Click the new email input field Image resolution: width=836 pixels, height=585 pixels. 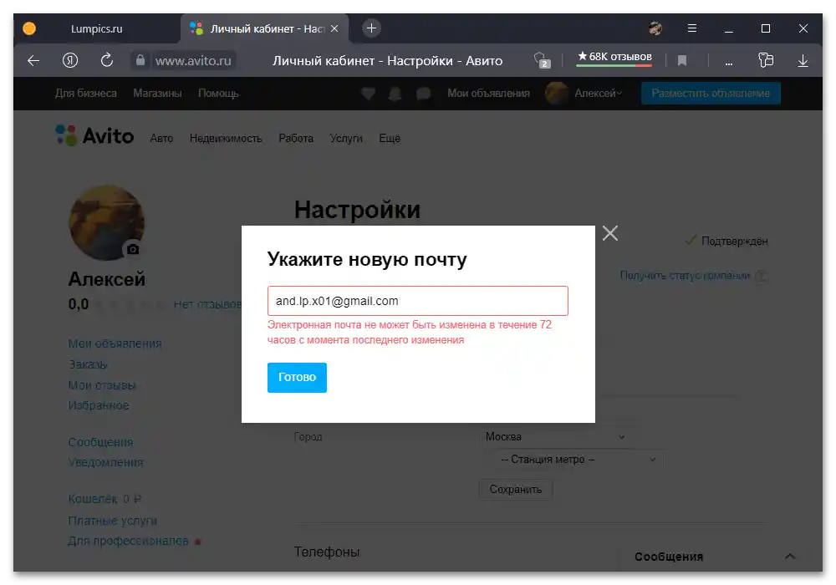click(417, 301)
